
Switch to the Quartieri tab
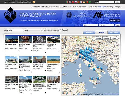101,32
